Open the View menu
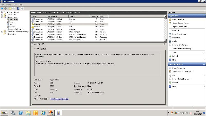Viewport: 206px width, 116px height. pos(15,5)
